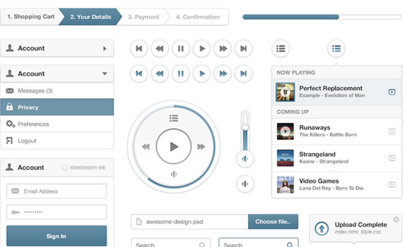This screenshot has height=247, width=404.
Task: Click the large circular play button
Action: pos(174,147)
